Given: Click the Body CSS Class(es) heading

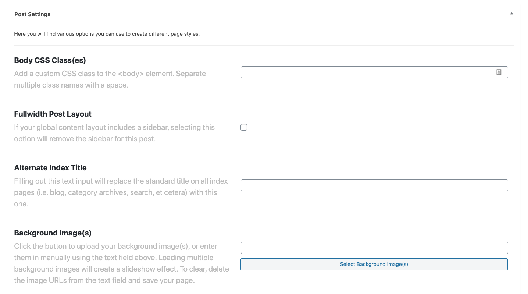Looking at the screenshot, I should (50, 60).
